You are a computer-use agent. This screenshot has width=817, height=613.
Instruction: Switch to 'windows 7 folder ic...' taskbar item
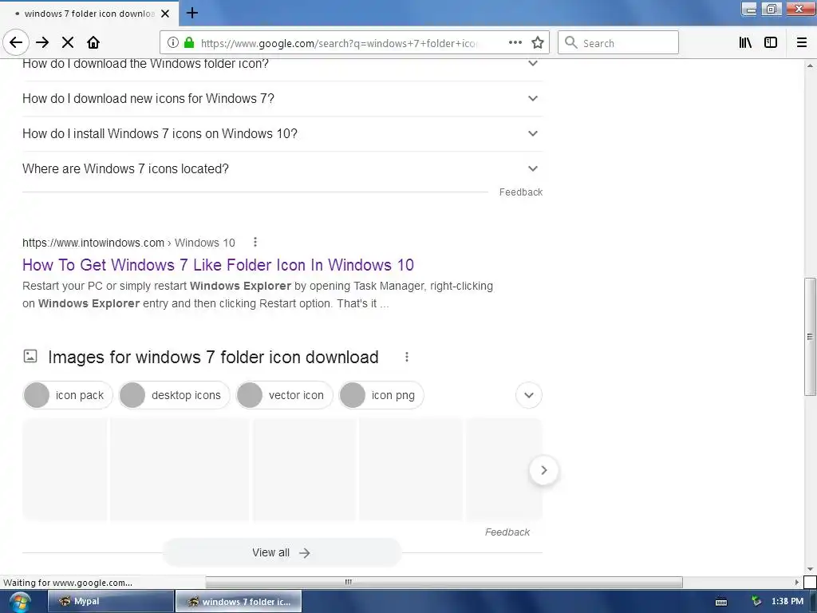[239, 602]
